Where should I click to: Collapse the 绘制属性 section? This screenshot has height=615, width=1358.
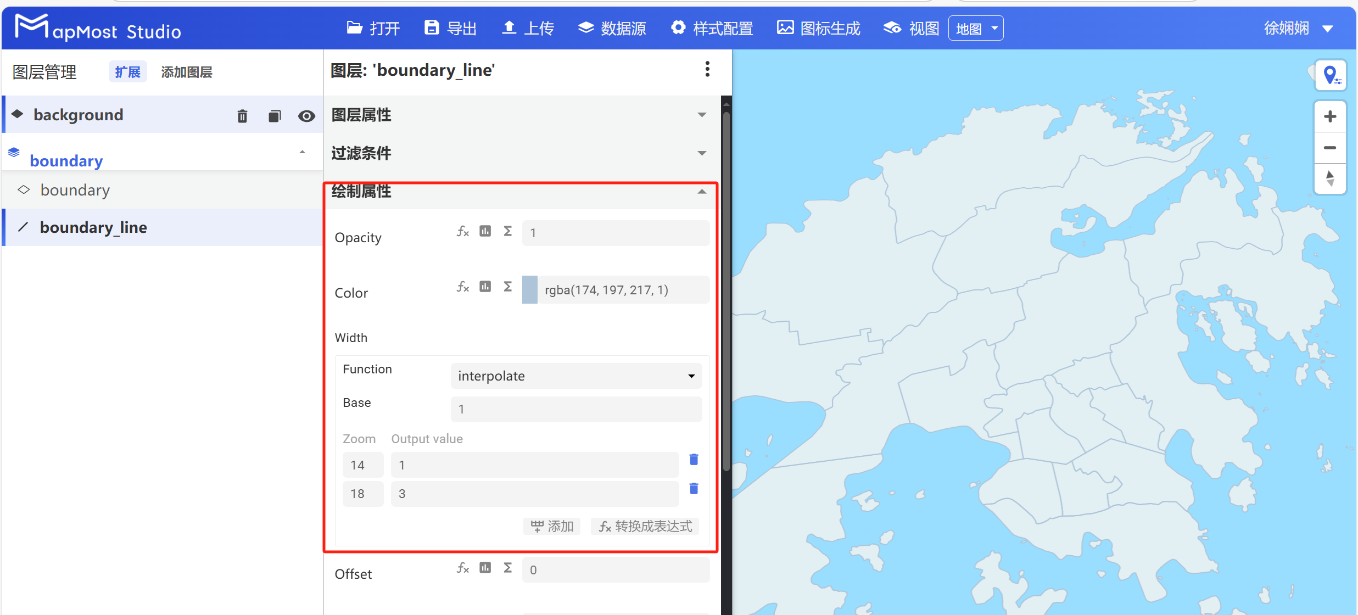coord(701,192)
